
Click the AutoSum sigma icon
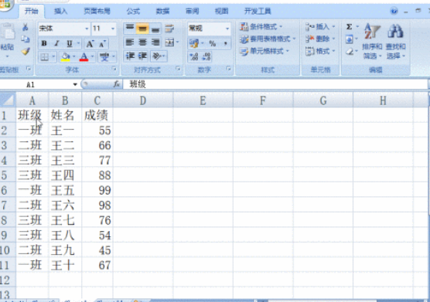tap(349, 26)
